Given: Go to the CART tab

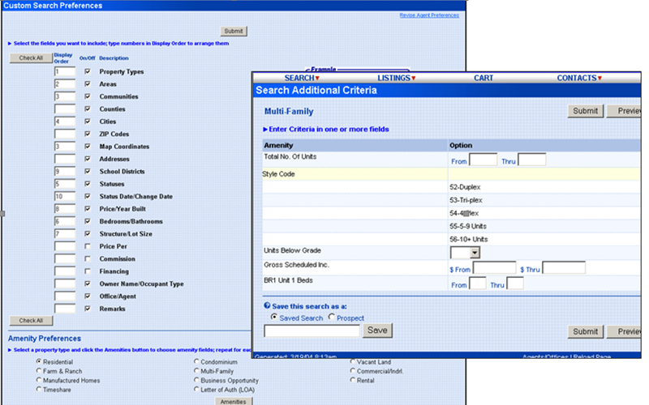Looking at the screenshot, I should 484,78.
